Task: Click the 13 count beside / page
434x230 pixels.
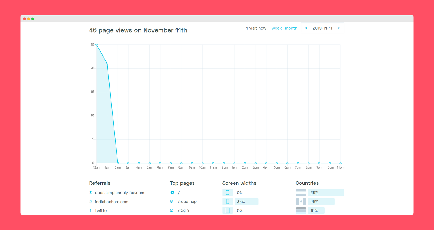Action: tap(172, 193)
